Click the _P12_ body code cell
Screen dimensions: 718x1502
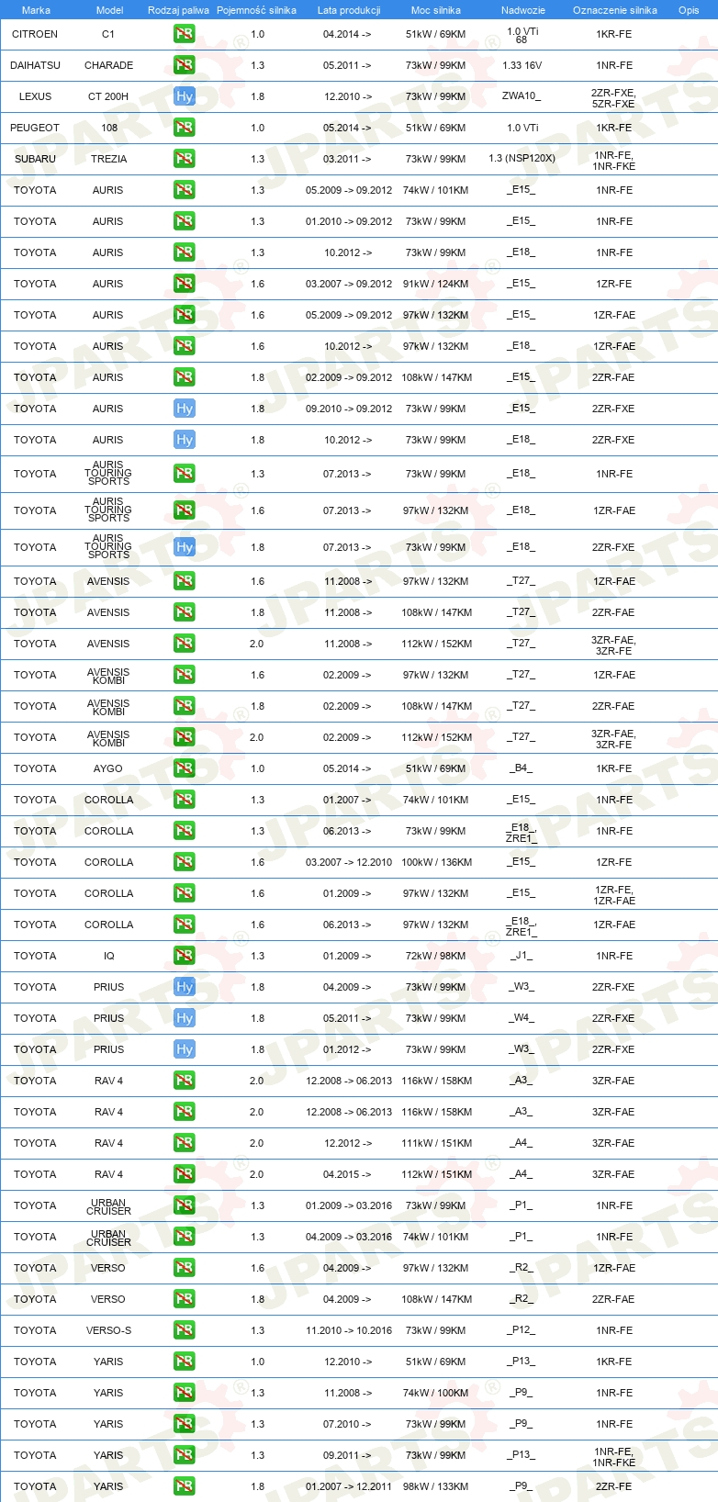tap(522, 1330)
